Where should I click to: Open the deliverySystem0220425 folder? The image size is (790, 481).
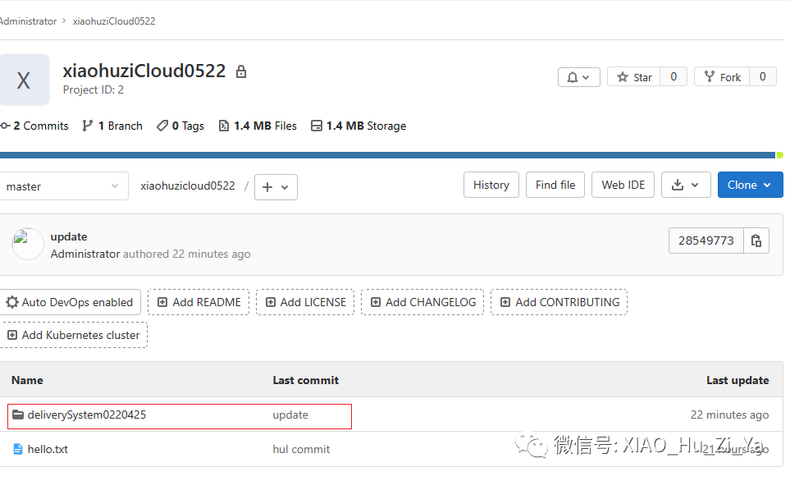click(87, 415)
